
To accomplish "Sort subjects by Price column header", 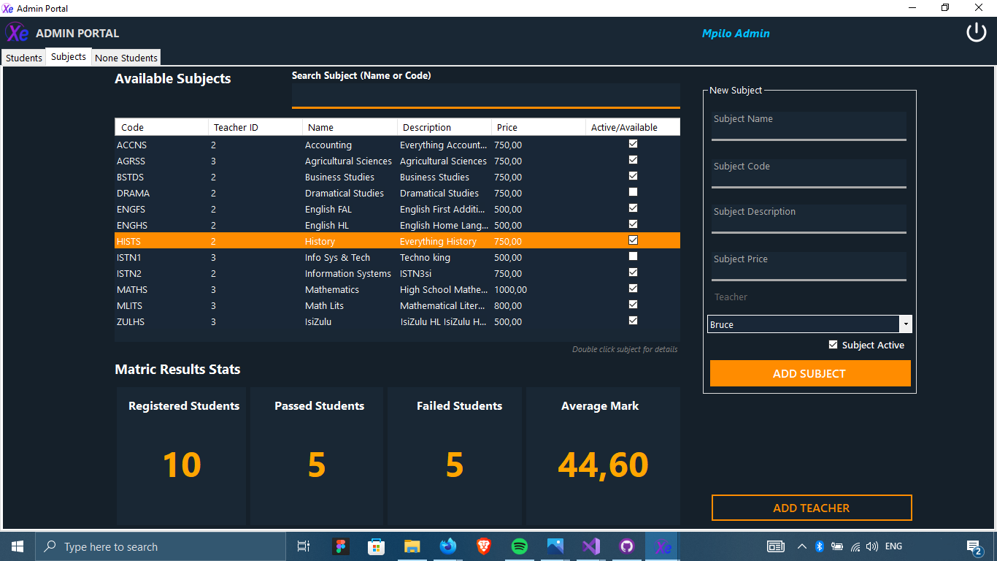I will 537,127.
